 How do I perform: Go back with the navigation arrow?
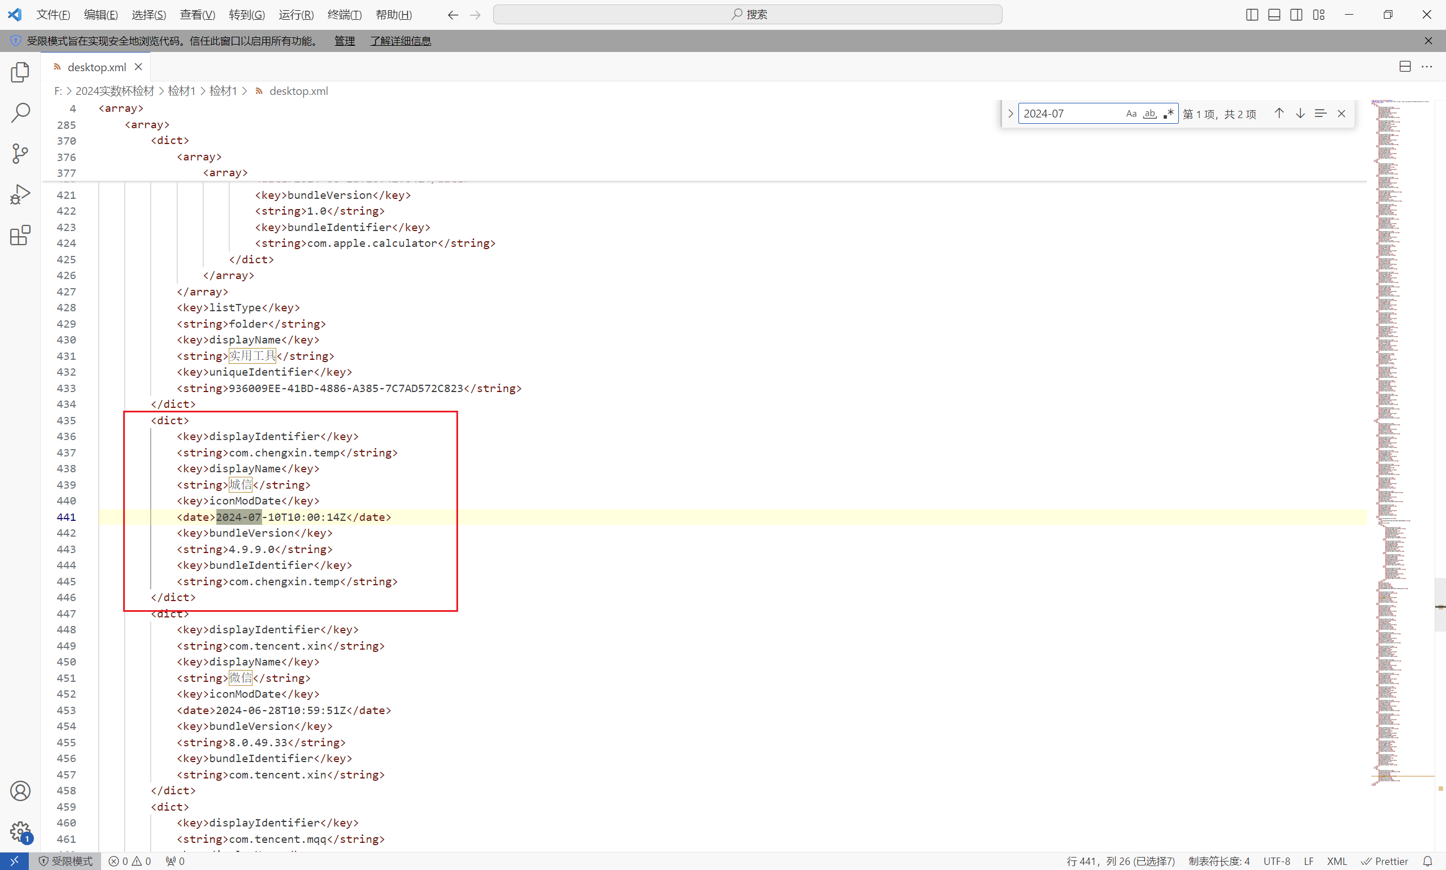(452, 15)
